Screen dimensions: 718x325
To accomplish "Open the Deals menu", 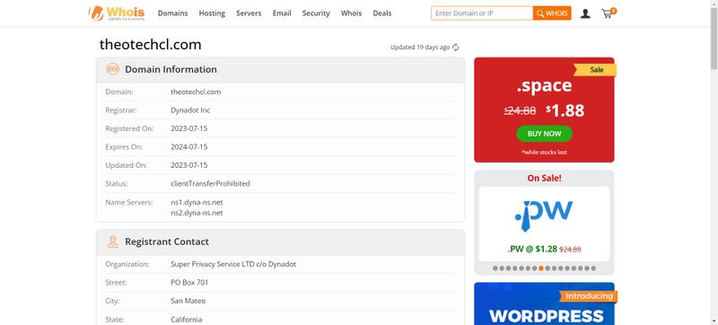I will click(x=382, y=13).
